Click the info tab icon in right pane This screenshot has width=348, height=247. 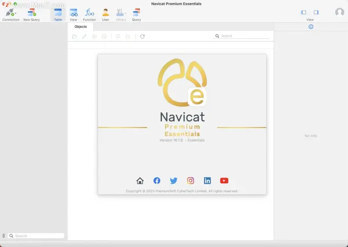(x=311, y=26)
